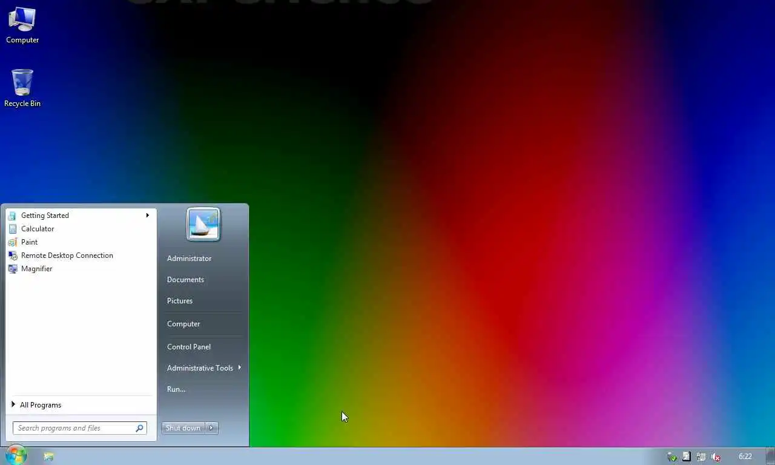Click the Windows Start orb
Image resolution: width=775 pixels, height=465 pixels.
point(16,456)
